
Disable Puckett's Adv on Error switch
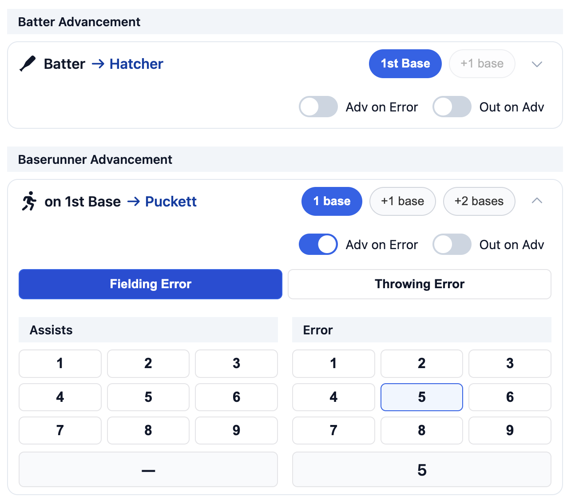(318, 244)
